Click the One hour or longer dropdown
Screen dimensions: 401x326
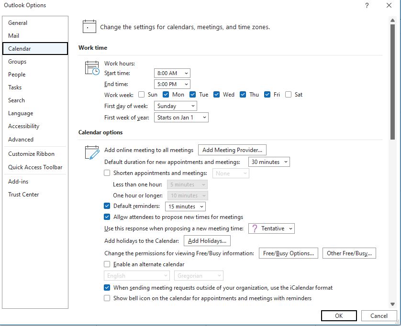[188, 196]
